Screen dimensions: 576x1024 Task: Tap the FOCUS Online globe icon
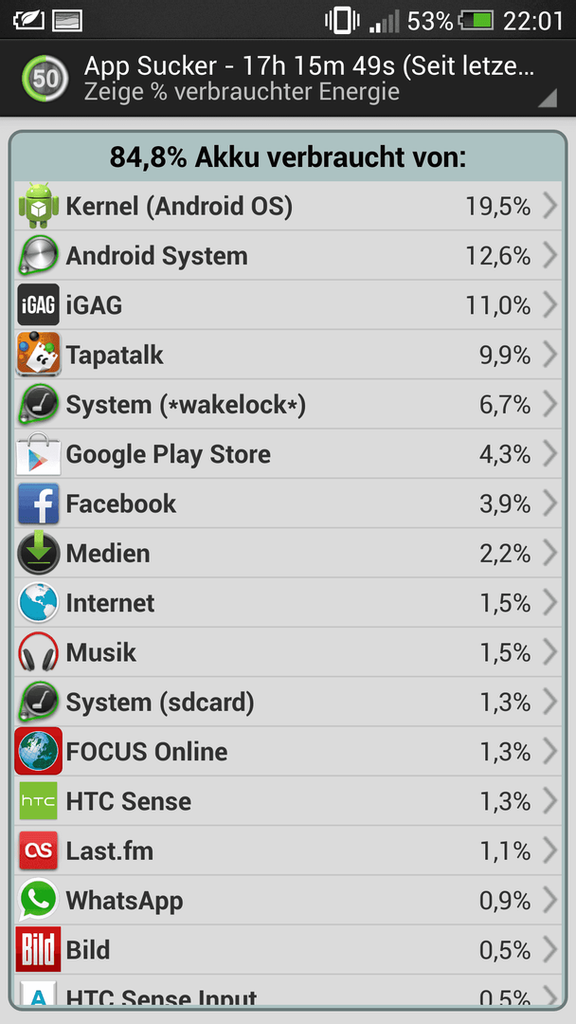coord(39,751)
